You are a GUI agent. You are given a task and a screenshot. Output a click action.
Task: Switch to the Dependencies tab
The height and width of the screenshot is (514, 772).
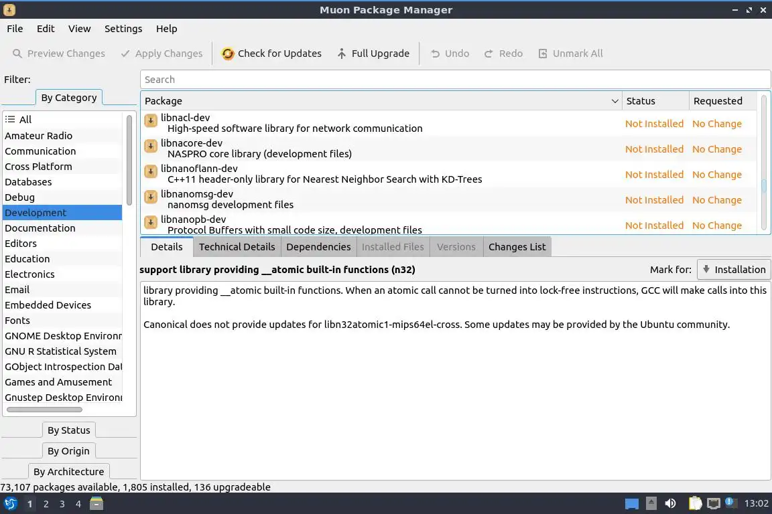click(318, 247)
